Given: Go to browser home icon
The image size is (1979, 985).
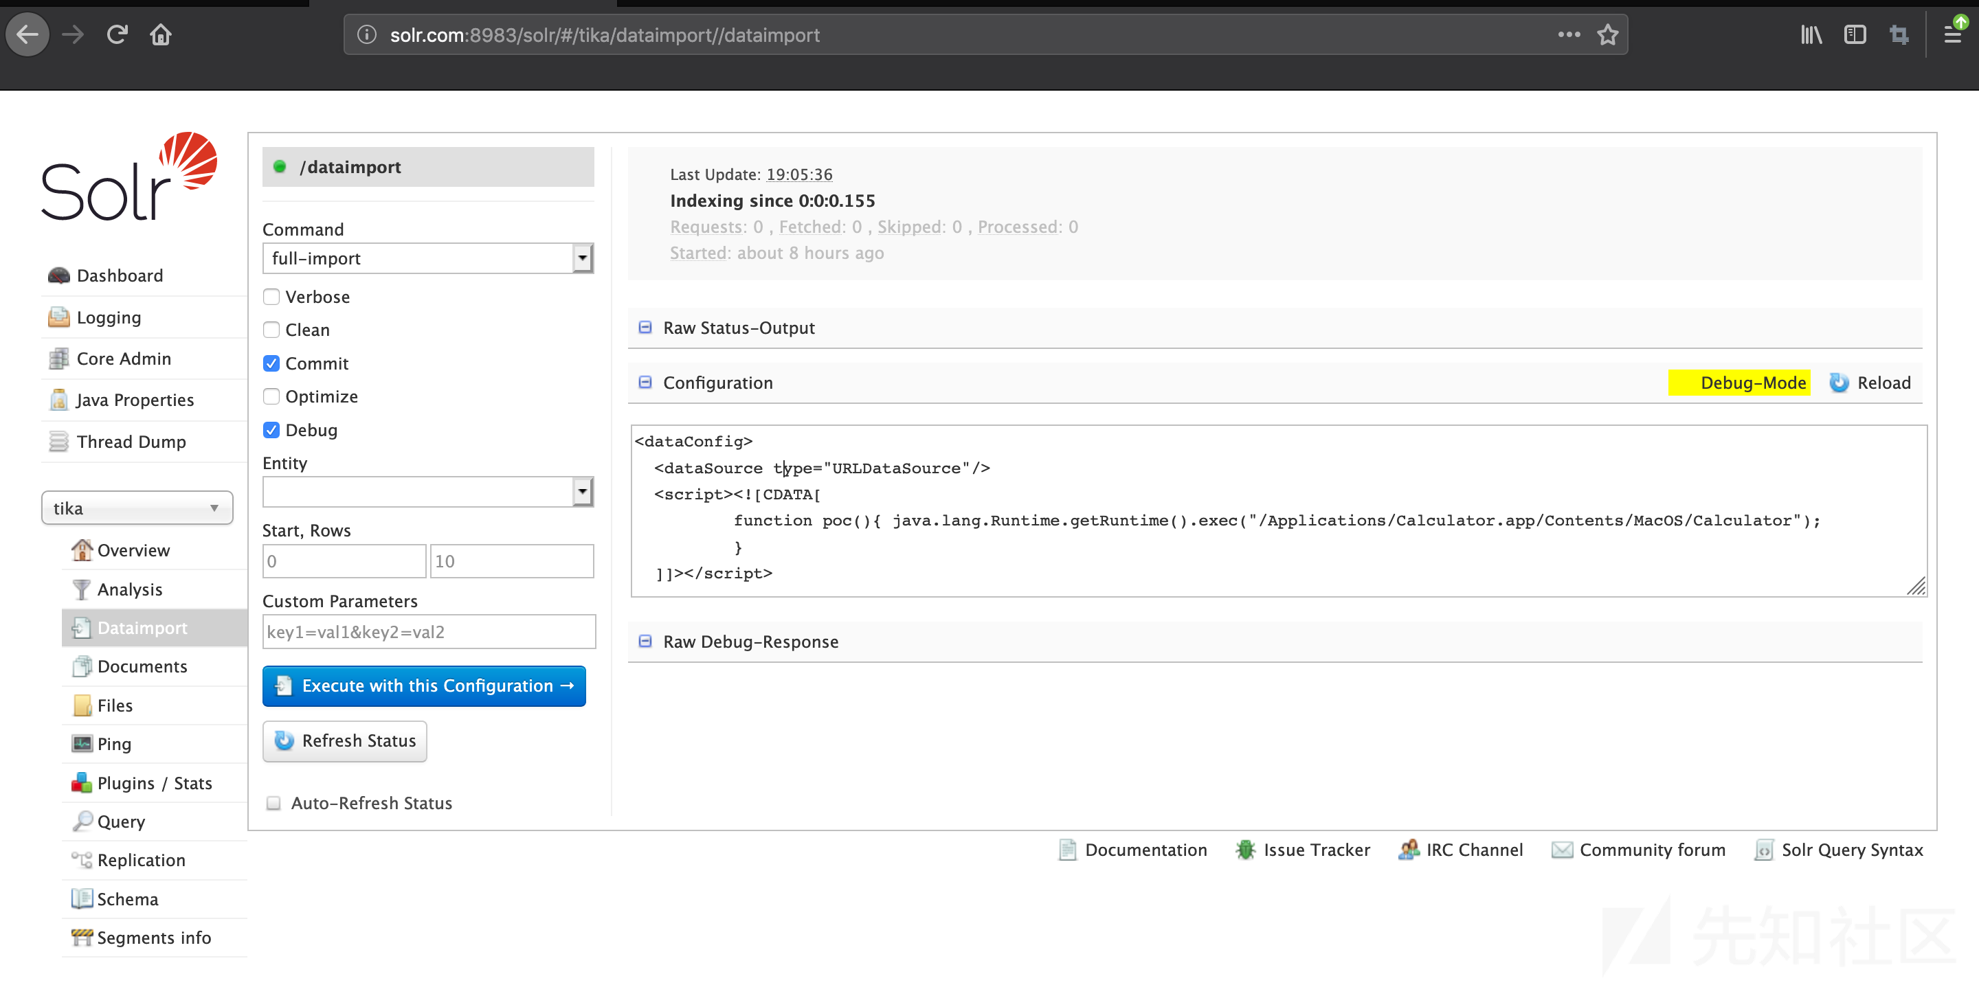Looking at the screenshot, I should click(x=161, y=34).
